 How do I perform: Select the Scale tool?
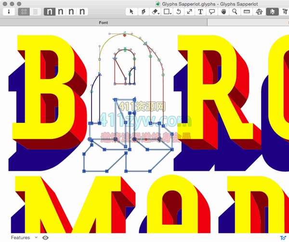[189, 12]
